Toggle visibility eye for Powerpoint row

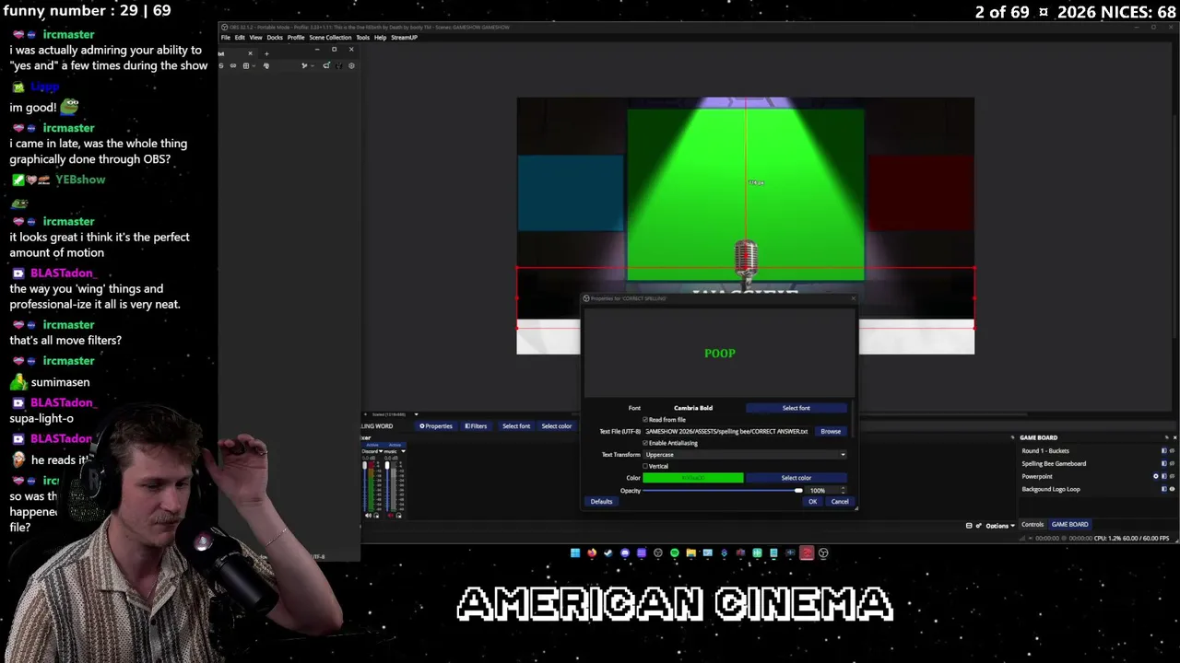[x=1172, y=476]
